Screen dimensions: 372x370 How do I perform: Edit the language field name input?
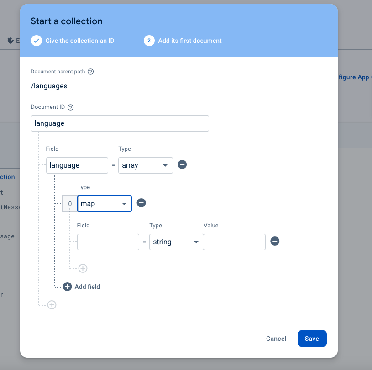click(x=77, y=165)
